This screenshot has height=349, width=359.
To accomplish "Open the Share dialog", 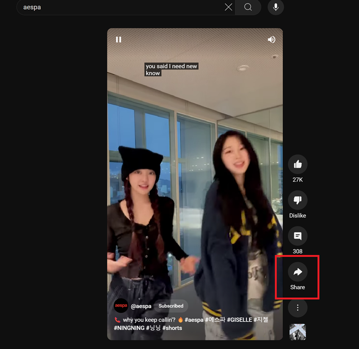I will tap(298, 272).
